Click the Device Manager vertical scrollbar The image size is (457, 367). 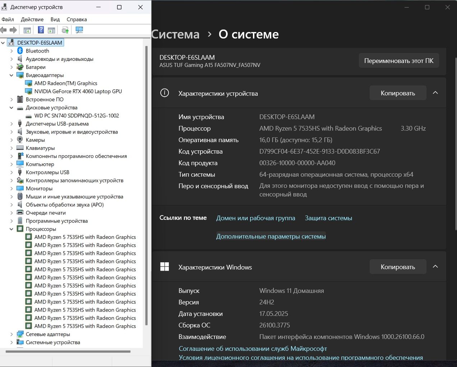[146, 186]
